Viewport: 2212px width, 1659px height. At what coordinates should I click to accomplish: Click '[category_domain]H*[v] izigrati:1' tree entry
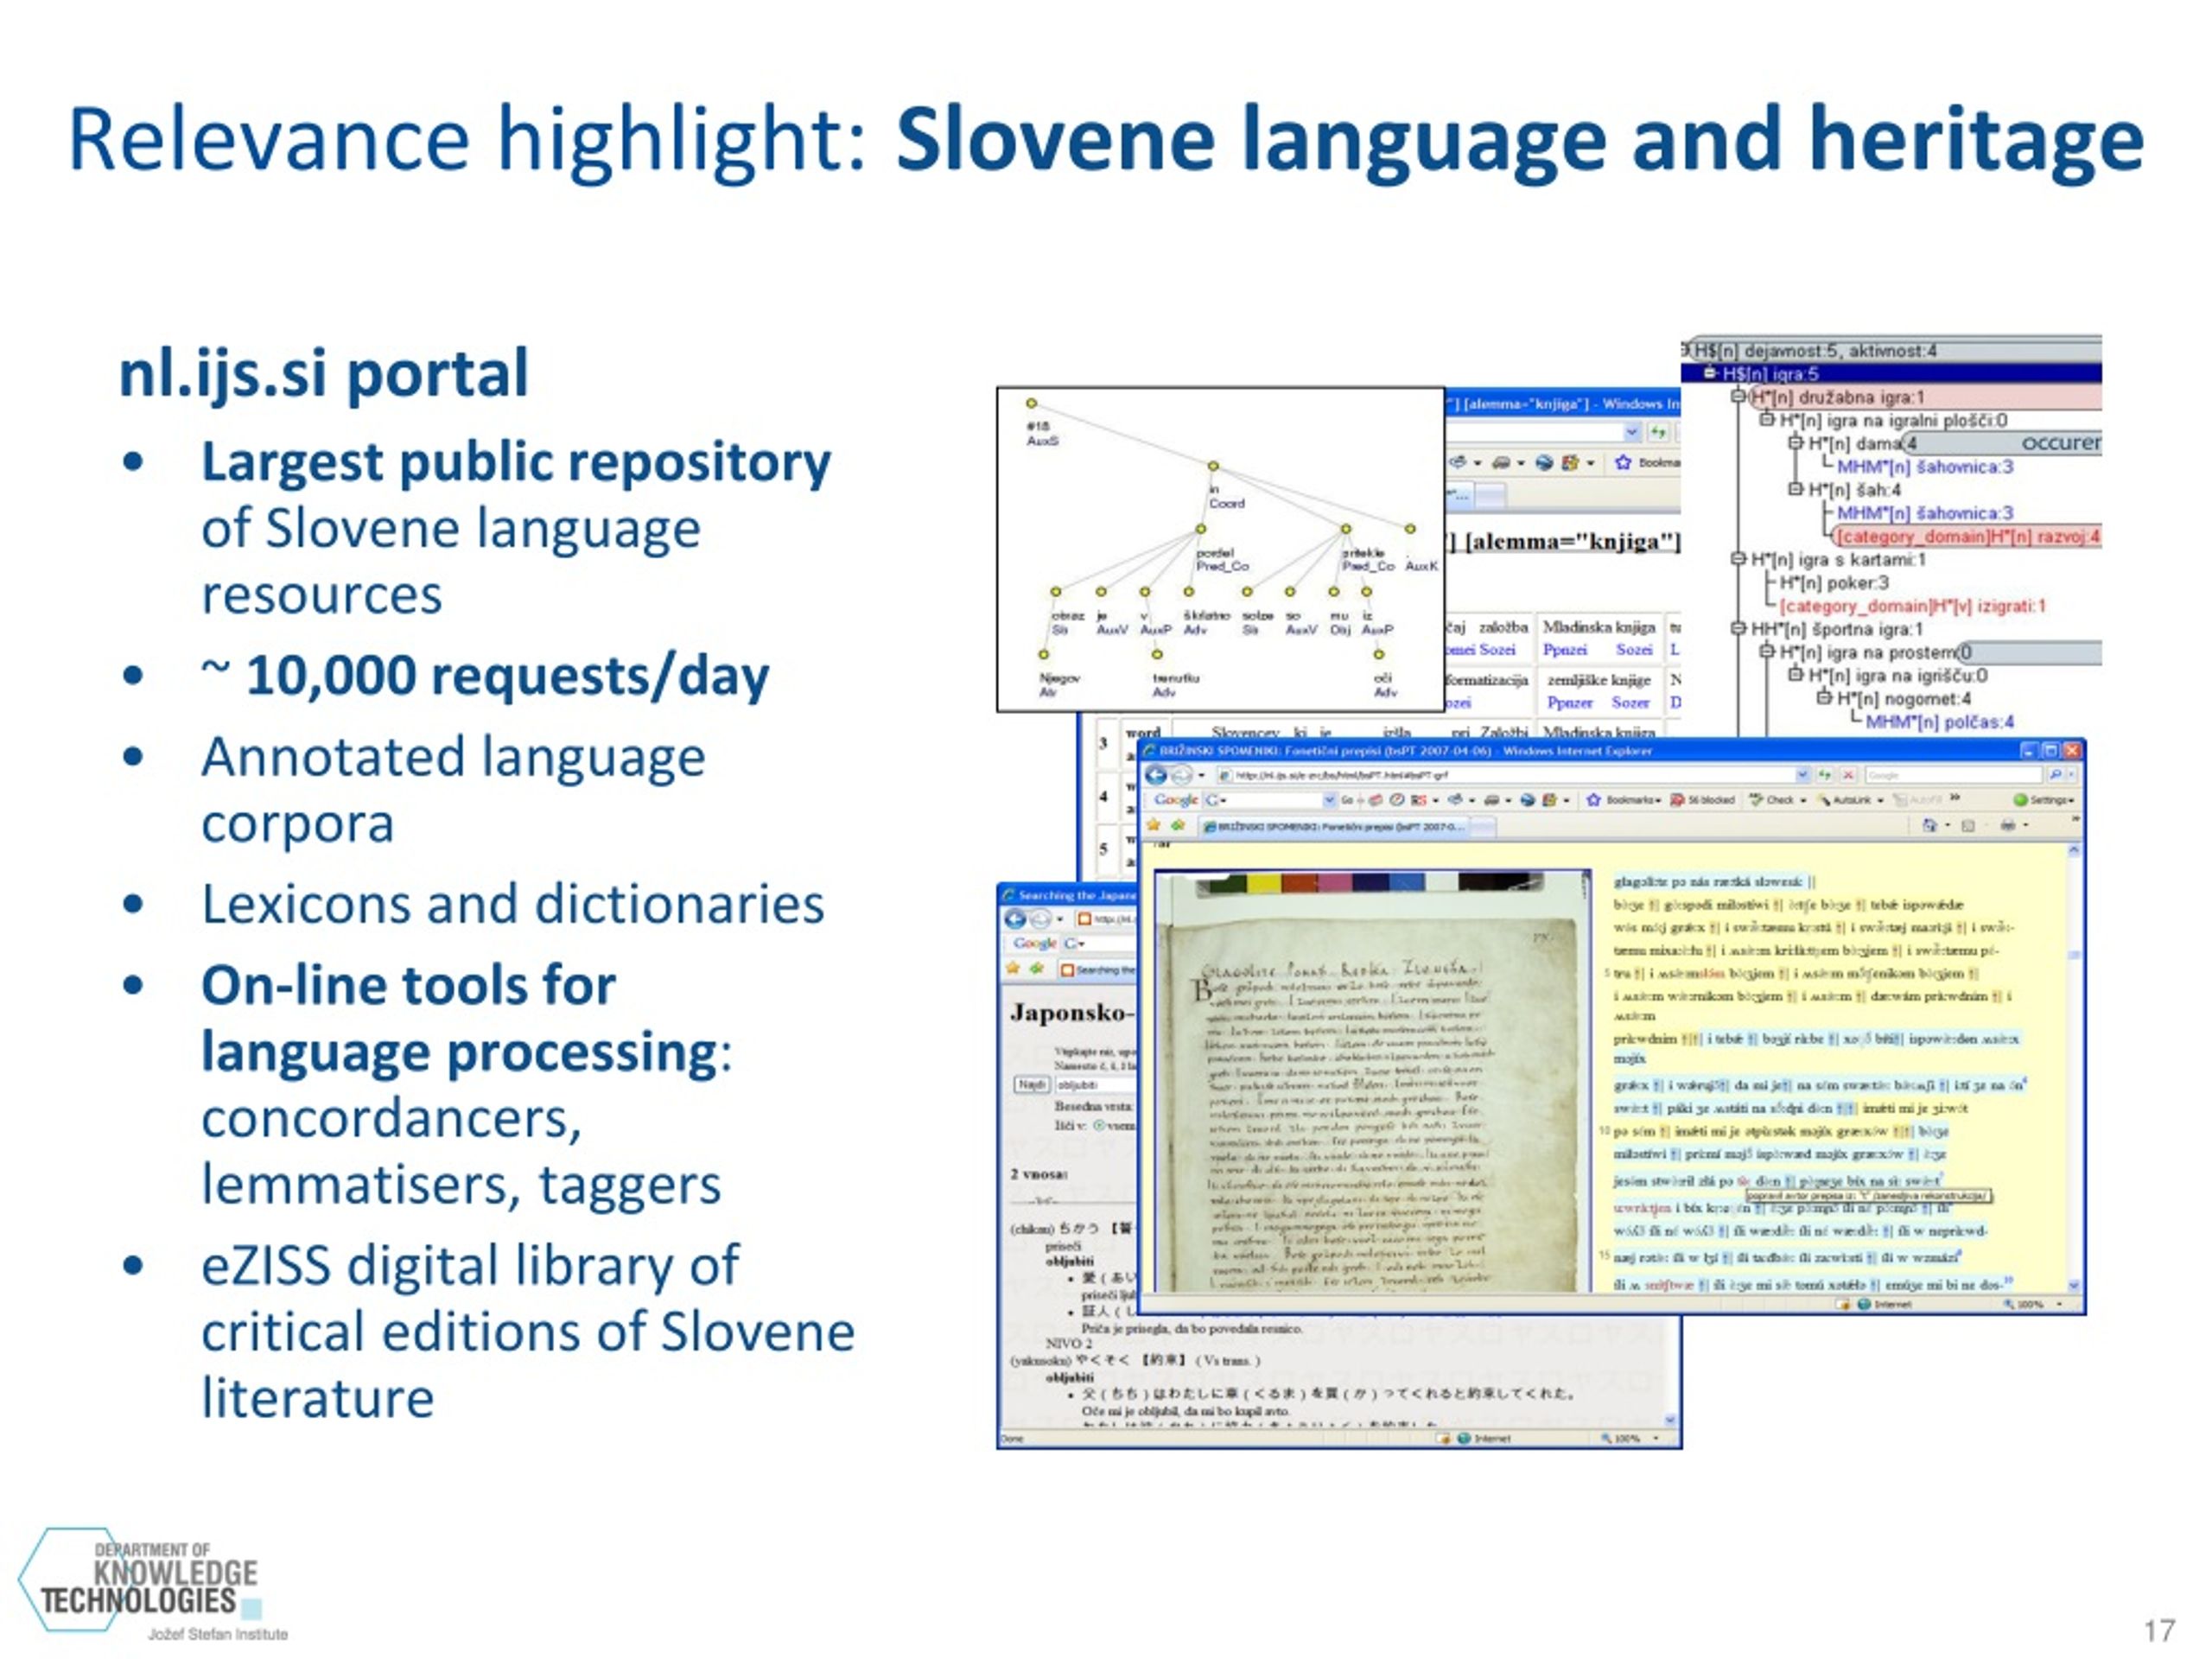pos(1913,606)
